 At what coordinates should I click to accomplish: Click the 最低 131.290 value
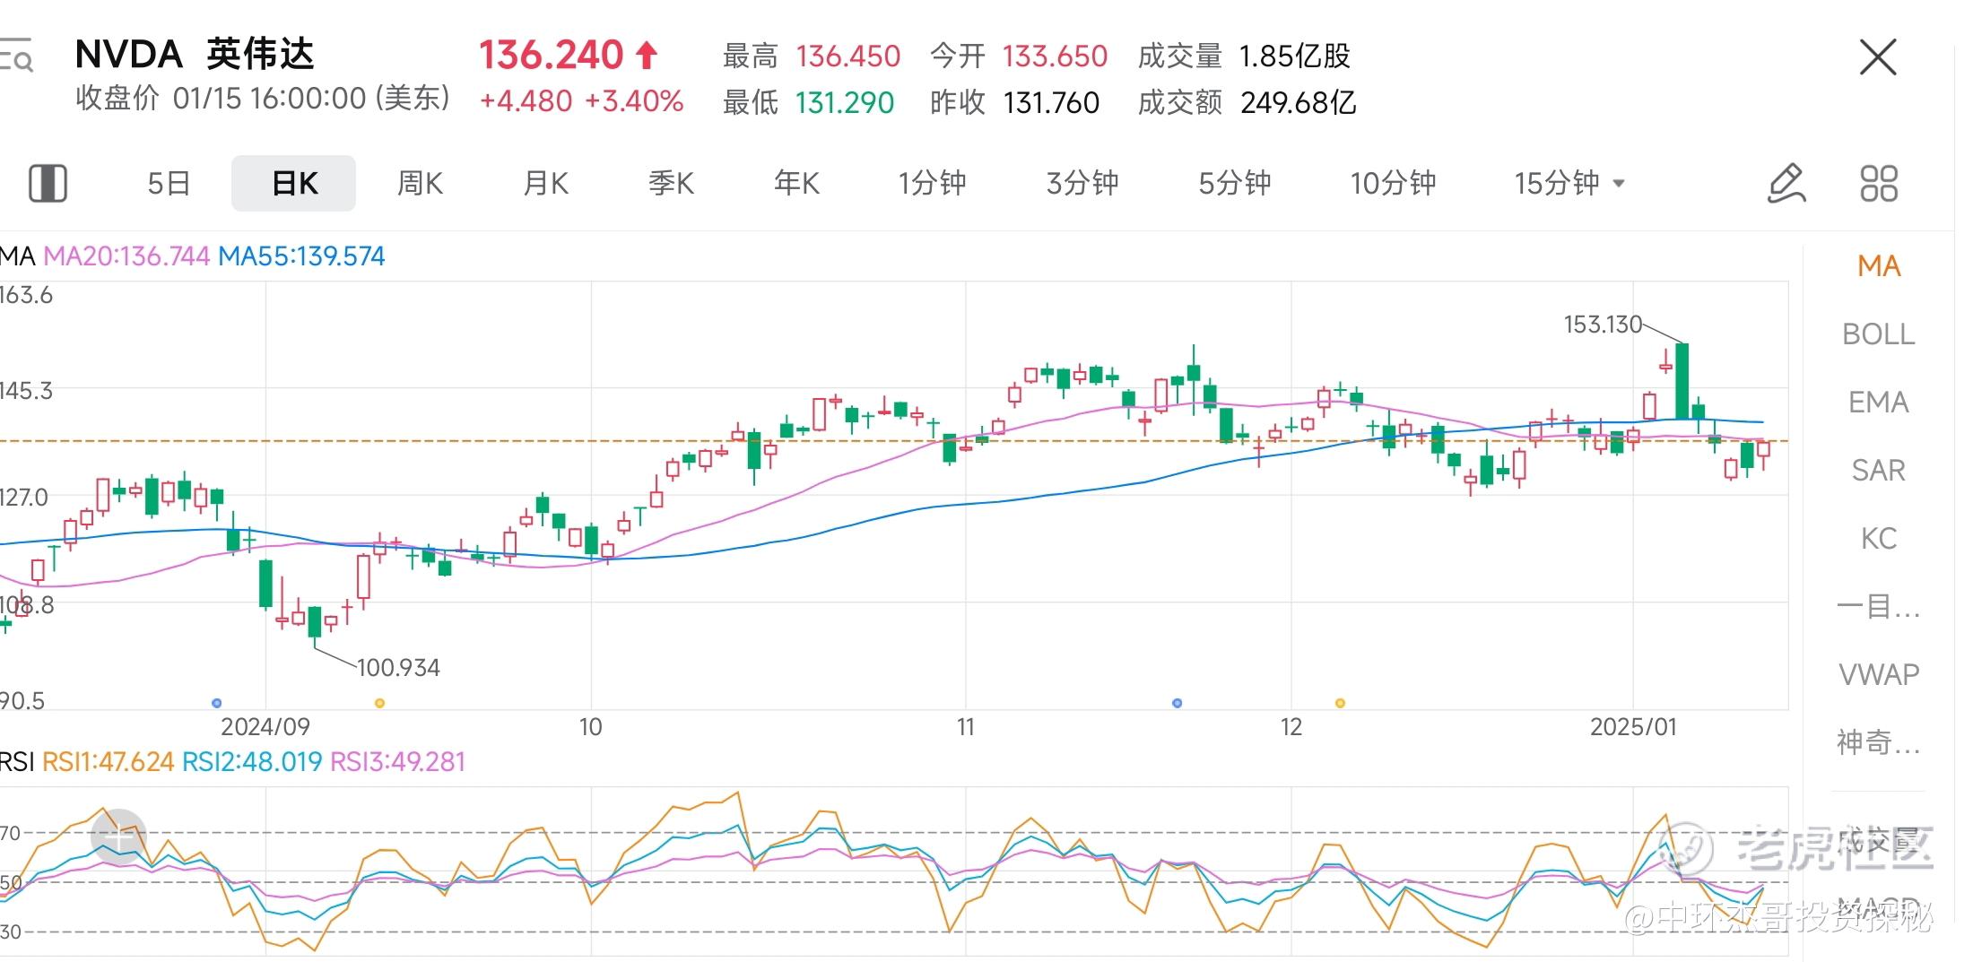pyautogui.click(x=845, y=103)
